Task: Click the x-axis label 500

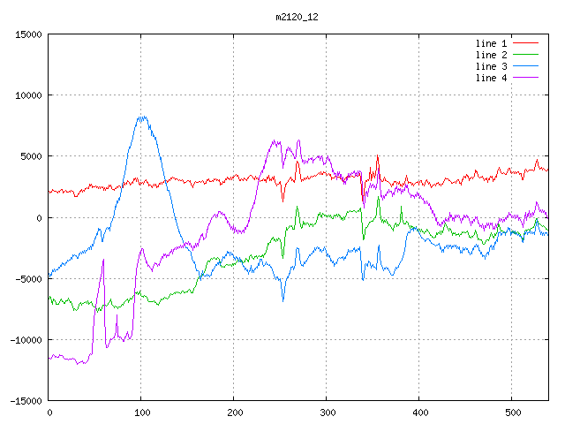Action: [513, 413]
